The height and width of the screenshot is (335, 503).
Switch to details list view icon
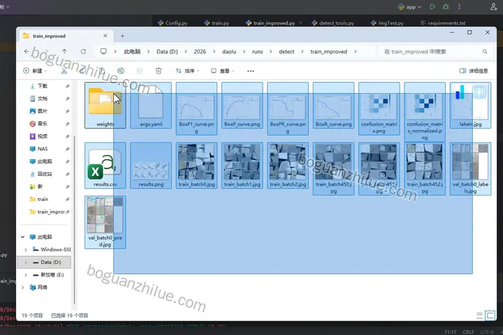click(x=479, y=315)
